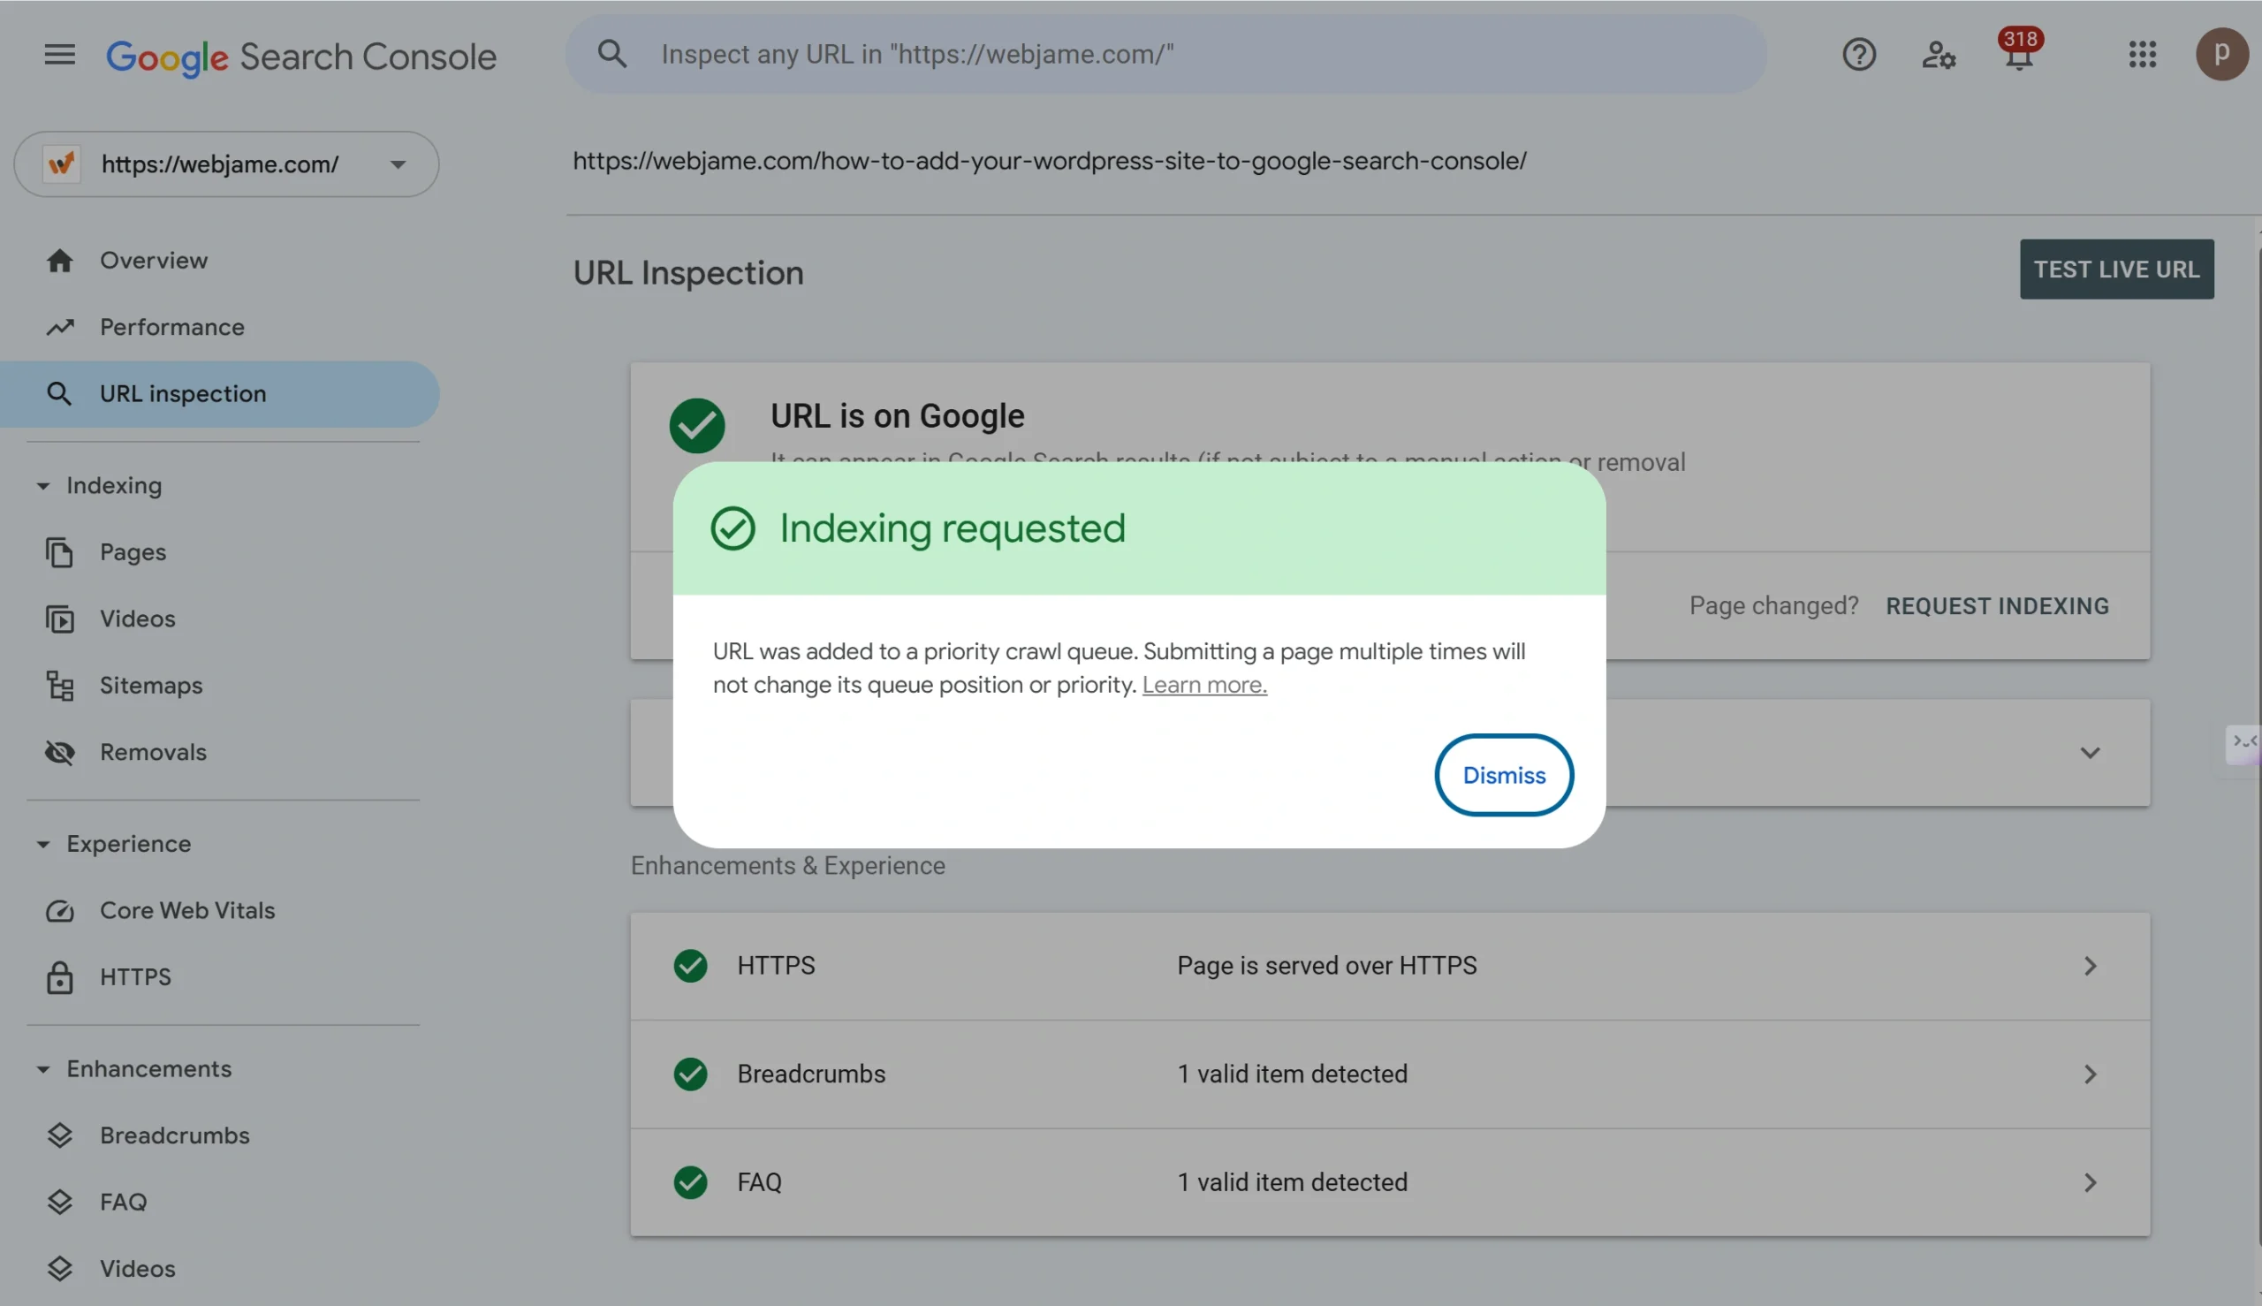Click Breadcrumbs 1 valid item detected text
The width and height of the screenshot is (2262, 1306).
point(1292,1074)
